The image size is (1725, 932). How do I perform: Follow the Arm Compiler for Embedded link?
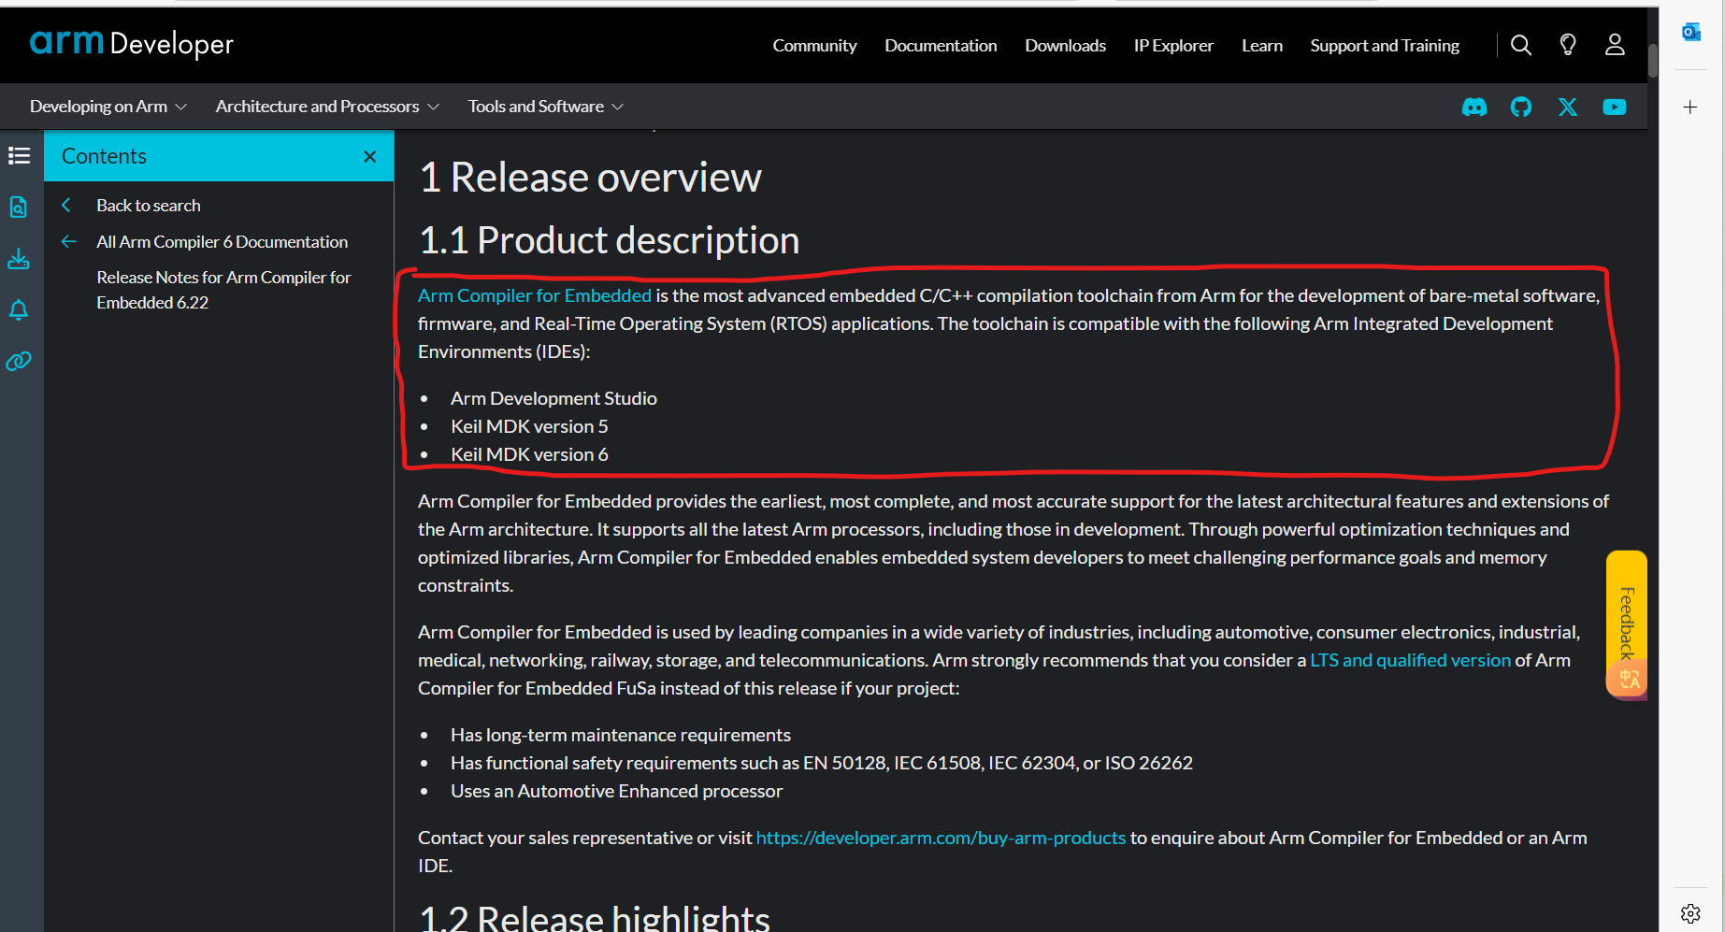coord(535,295)
